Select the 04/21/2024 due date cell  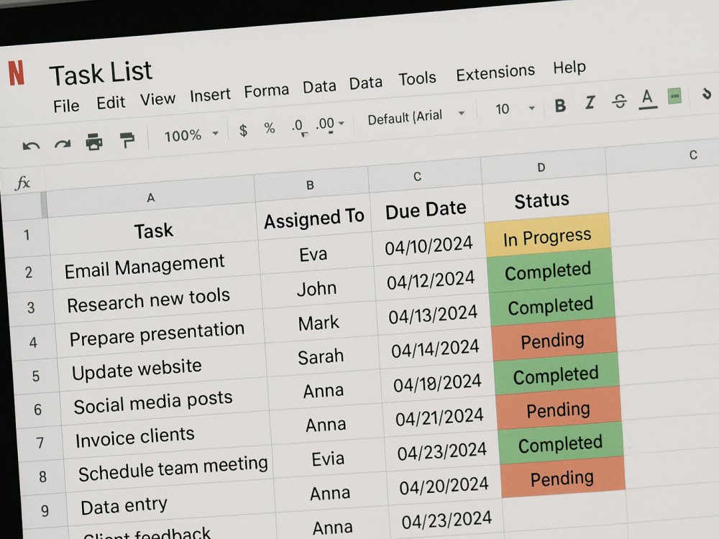439,418
